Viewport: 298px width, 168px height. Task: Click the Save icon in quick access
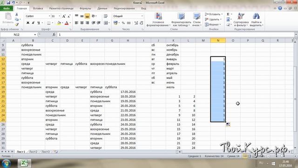[x=8, y=3]
